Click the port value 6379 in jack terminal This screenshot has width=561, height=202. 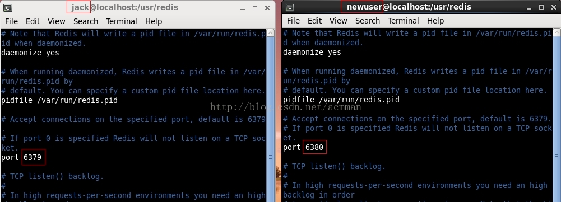click(33, 157)
